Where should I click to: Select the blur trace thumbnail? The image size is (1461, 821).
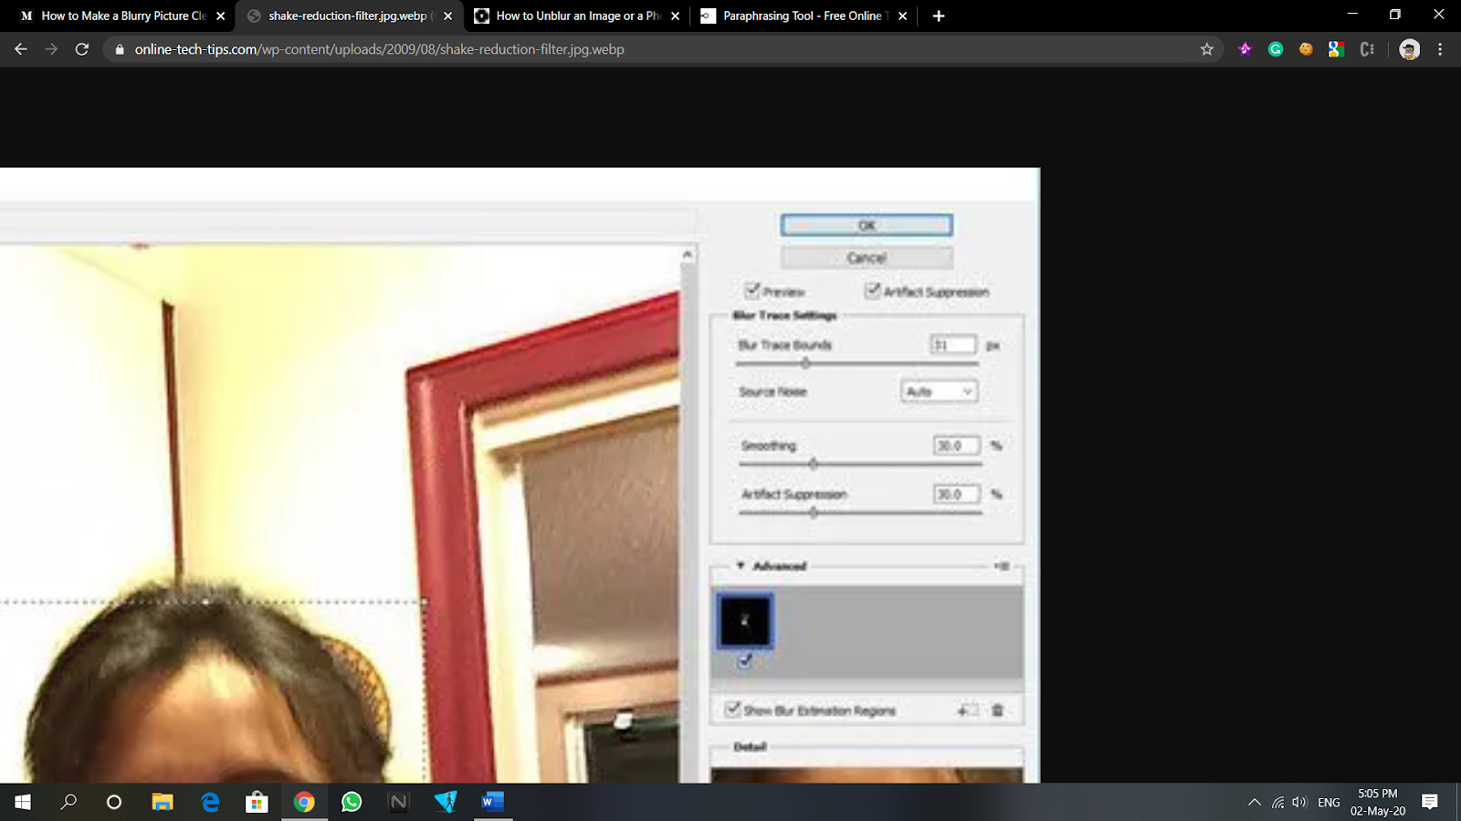pyautogui.click(x=745, y=621)
